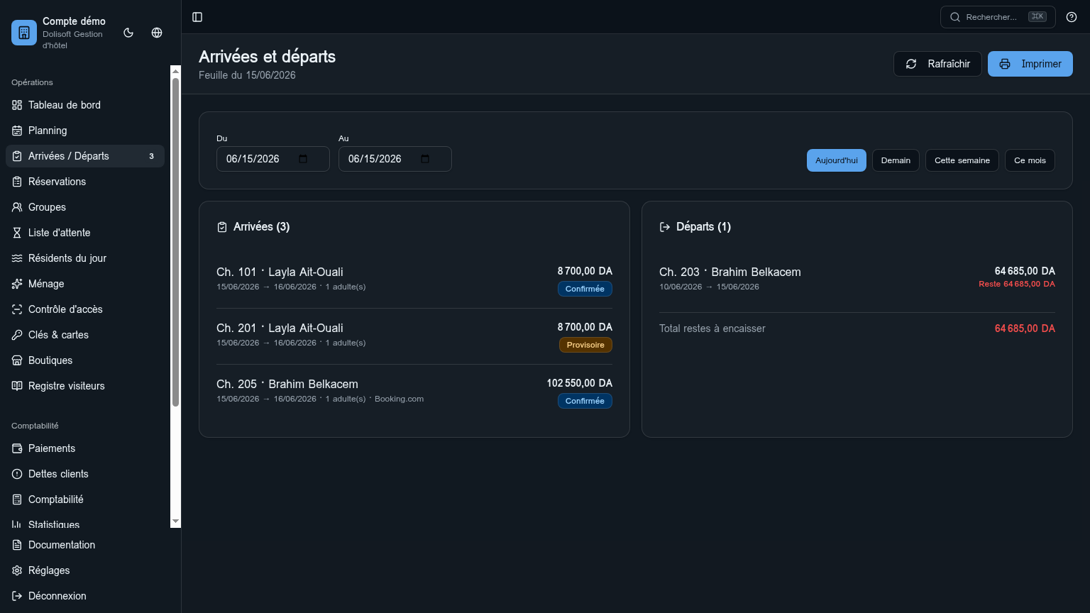This screenshot has height=613, width=1090.
Task: Open Dettes clients page
Action: click(85, 474)
